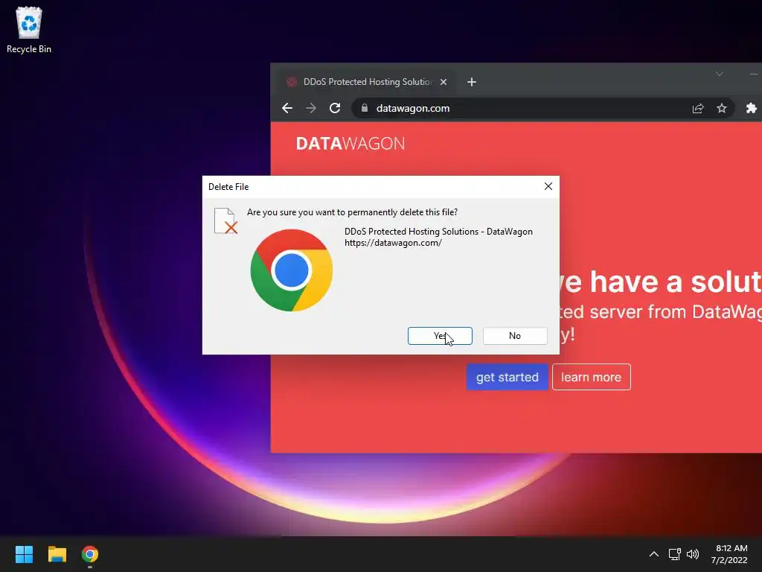Image resolution: width=762 pixels, height=572 pixels.
Task: Click the large Chrome logo in the dialog
Action: [x=292, y=270]
